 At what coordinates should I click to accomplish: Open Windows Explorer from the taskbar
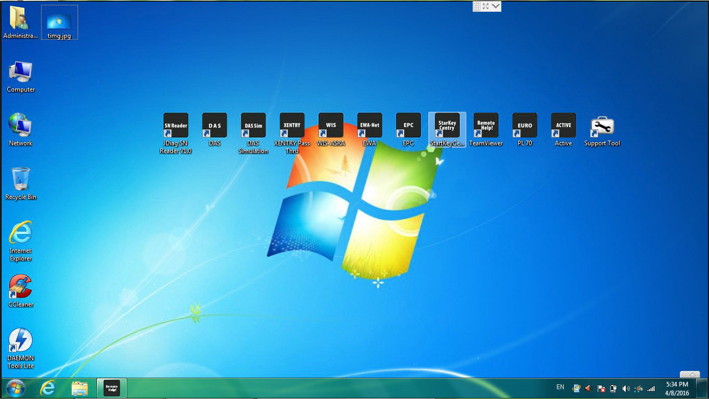tap(80, 388)
